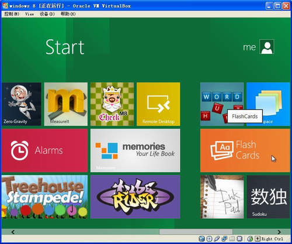The height and width of the screenshot is (244, 292).
Task: Click the VirtualBox title bar icon
Action: (5, 6)
